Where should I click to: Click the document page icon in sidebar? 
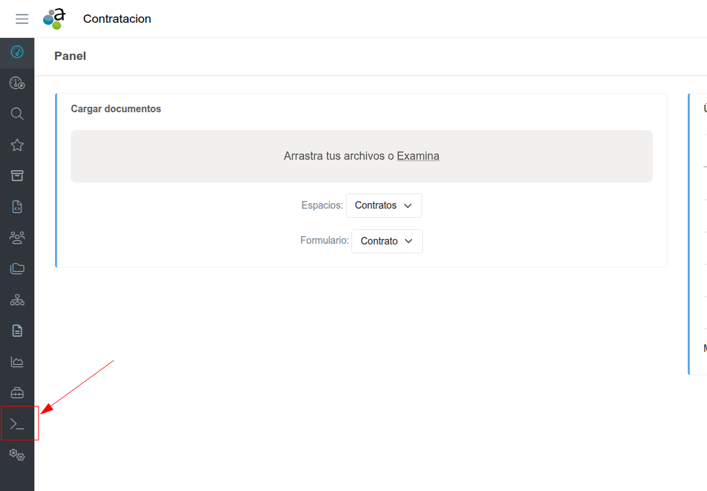point(17,331)
